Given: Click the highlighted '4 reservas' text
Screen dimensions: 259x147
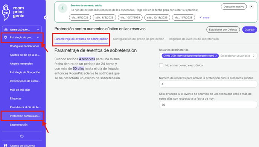Looking at the screenshot, I should 87,59.
